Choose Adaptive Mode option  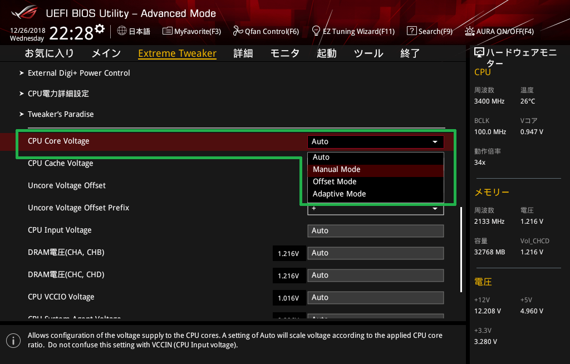[376, 194]
